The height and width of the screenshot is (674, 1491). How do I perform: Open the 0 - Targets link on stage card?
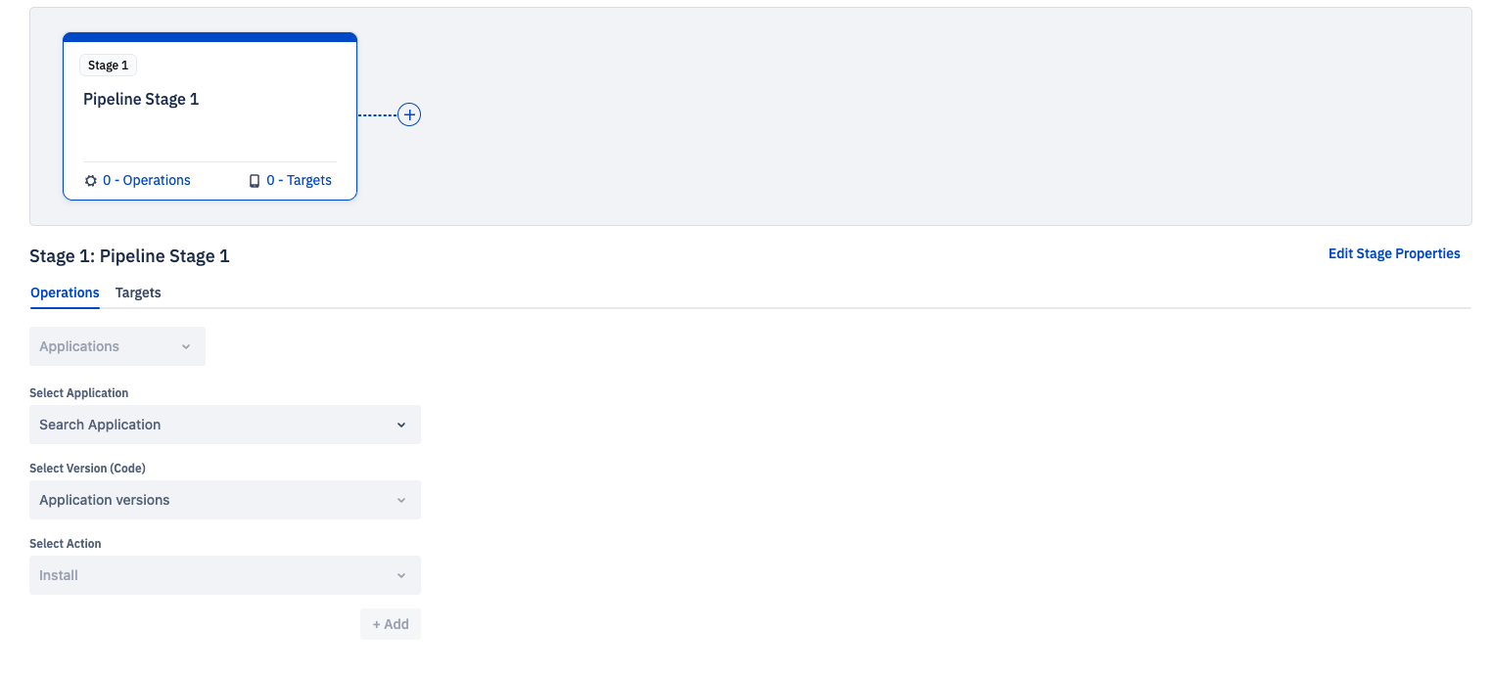click(x=299, y=180)
